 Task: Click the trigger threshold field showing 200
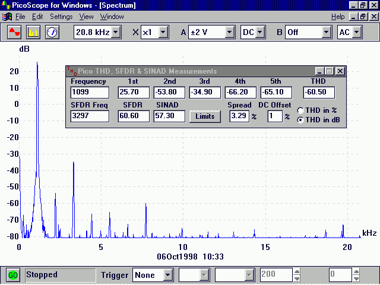pyautogui.click(x=277, y=275)
